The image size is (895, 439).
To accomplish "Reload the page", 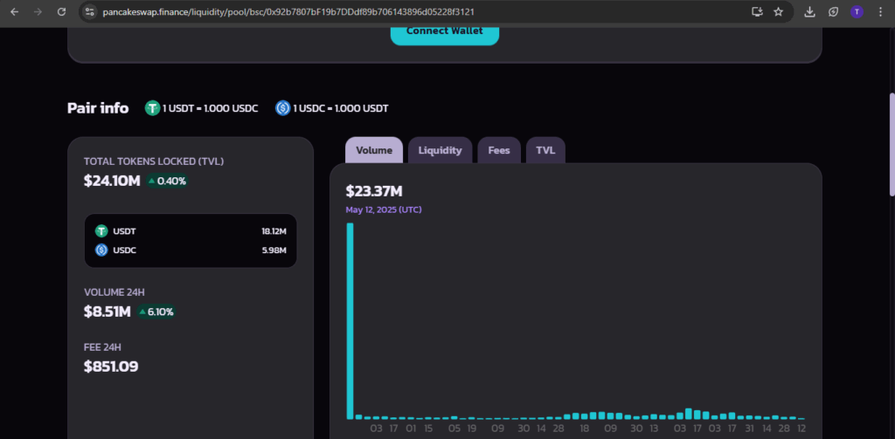I will coord(61,11).
